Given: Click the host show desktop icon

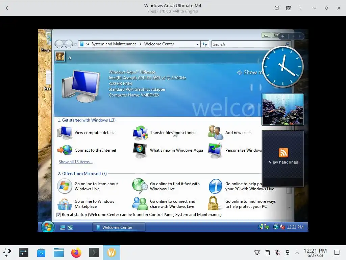Looking at the screenshot, I should [x=337, y=253].
